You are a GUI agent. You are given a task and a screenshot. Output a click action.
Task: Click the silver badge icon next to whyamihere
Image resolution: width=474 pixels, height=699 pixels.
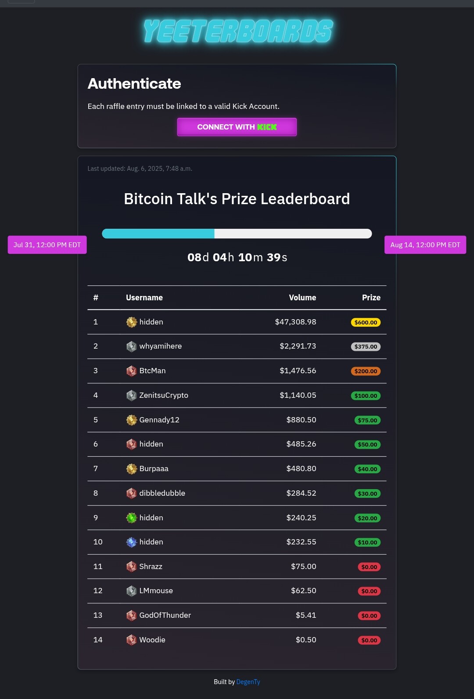pyautogui.click(x=131, y=346)
